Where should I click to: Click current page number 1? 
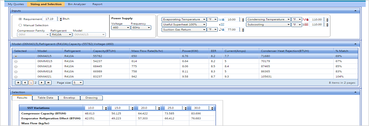pyautogui.click(x=31, y=82)
